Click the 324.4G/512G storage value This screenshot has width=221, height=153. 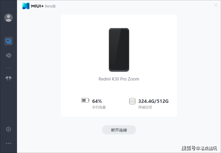click(x=153, y=101)
